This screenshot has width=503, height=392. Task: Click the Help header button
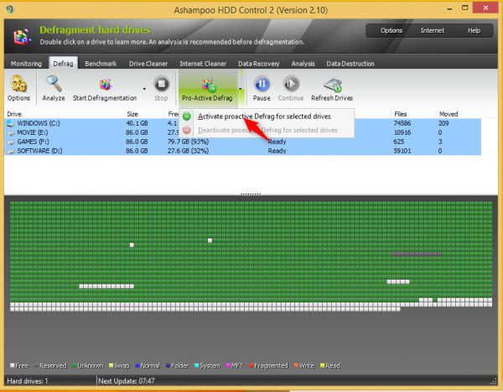[x=474, y=30]
